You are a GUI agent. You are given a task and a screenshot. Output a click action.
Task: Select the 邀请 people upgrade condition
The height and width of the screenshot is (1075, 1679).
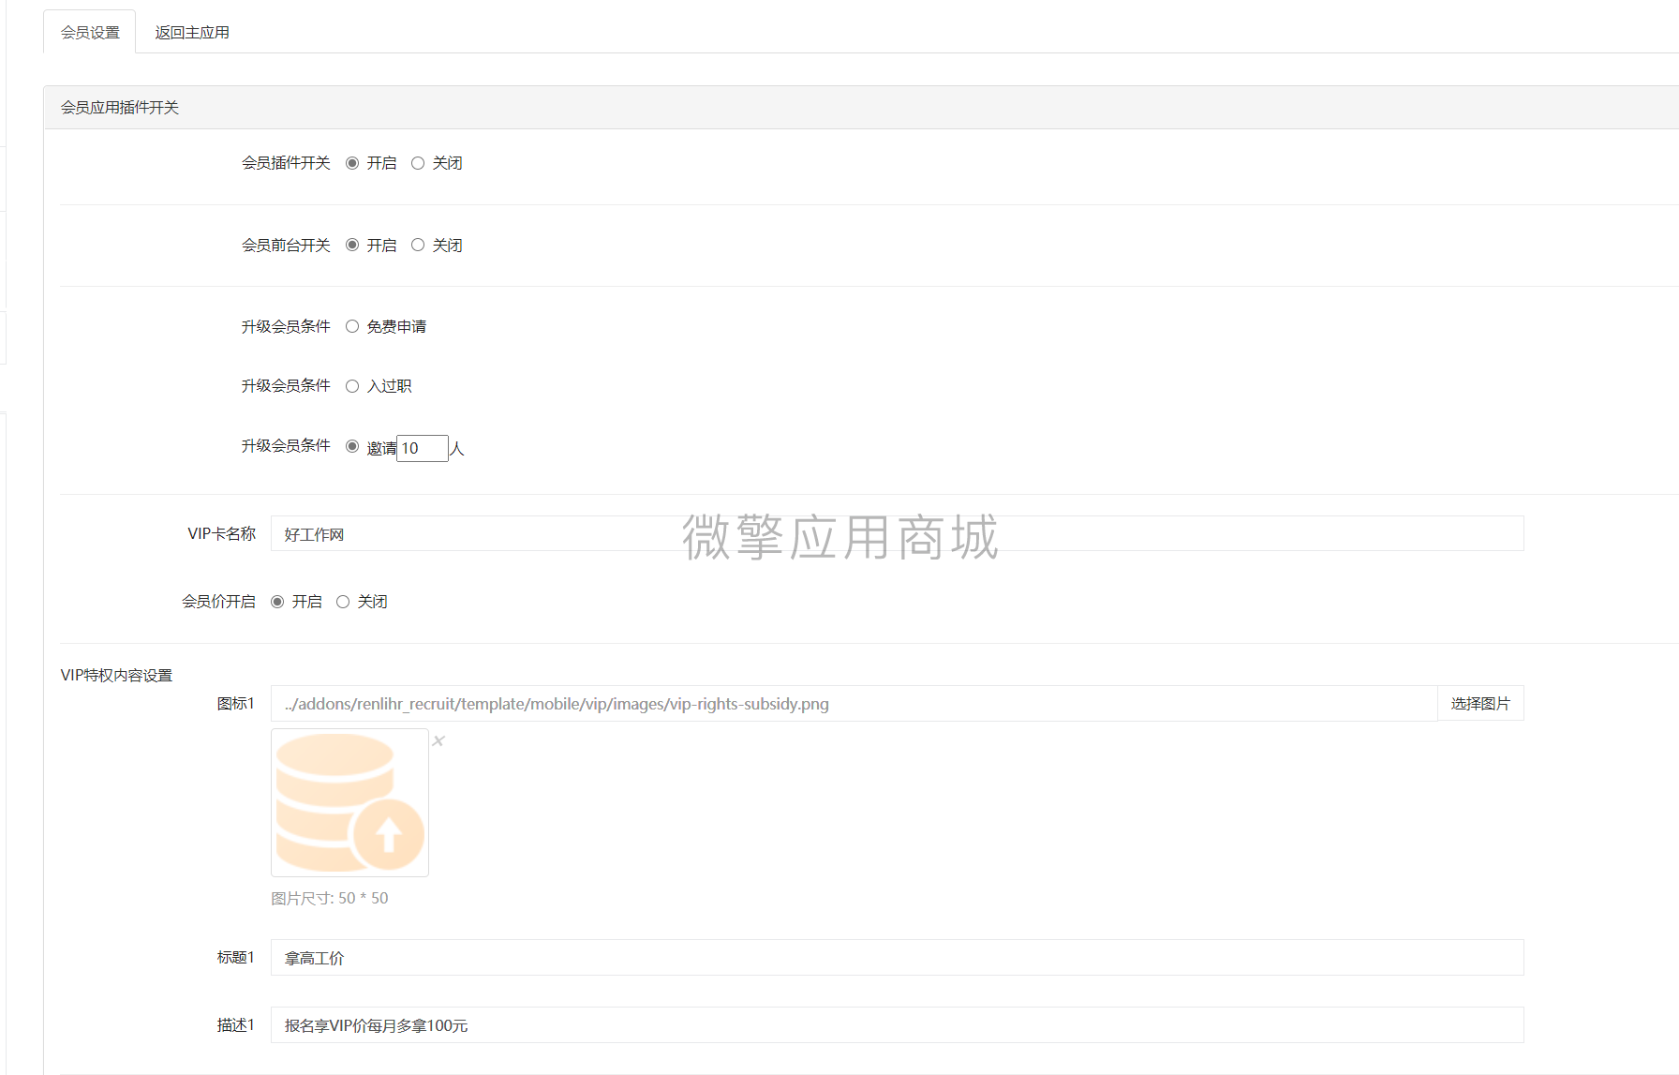pos(352,446)
